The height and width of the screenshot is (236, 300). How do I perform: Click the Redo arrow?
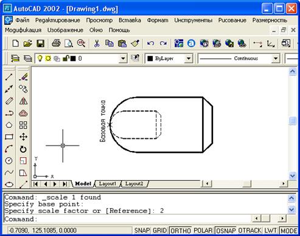[x=163, y=44]
